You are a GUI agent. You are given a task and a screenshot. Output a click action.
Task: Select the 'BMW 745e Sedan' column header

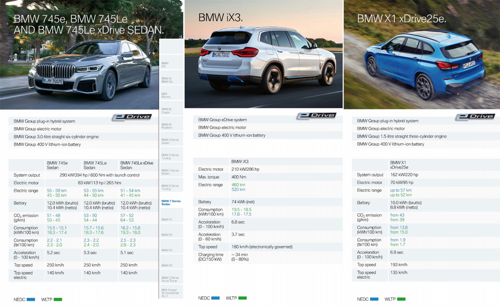[57, 165]
